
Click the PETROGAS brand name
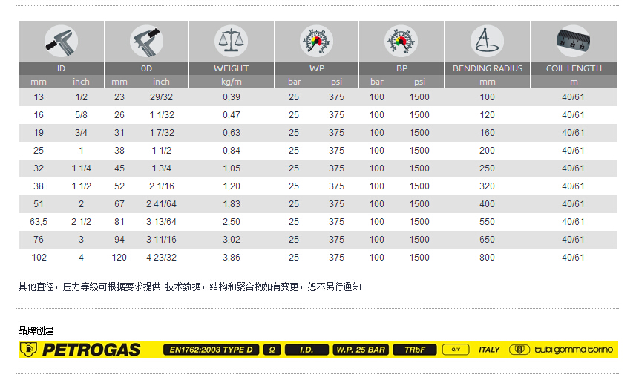[x=91, y=350]
